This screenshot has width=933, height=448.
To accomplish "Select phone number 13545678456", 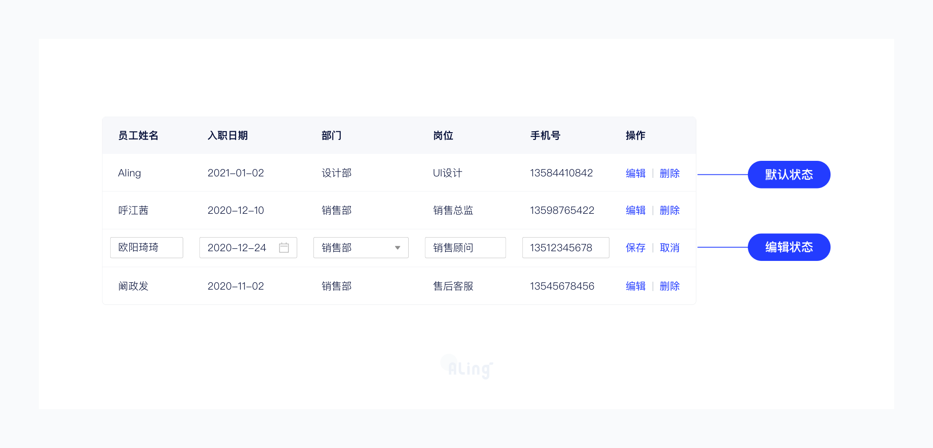I will click(562, 286).
